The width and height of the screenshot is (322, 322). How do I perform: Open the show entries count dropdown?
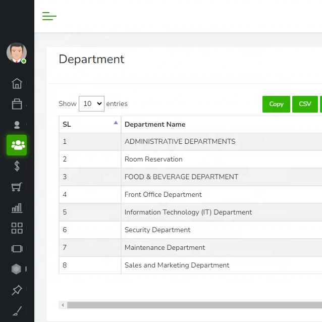(91, 103)
